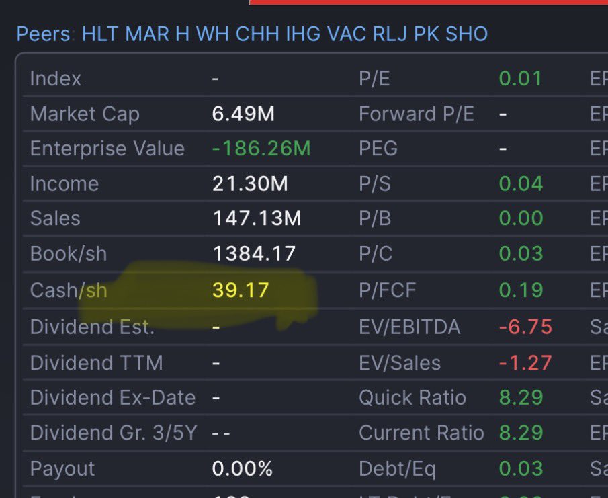
Task: Select the Market Cap value 6.49M
Action: coord(243,114)
